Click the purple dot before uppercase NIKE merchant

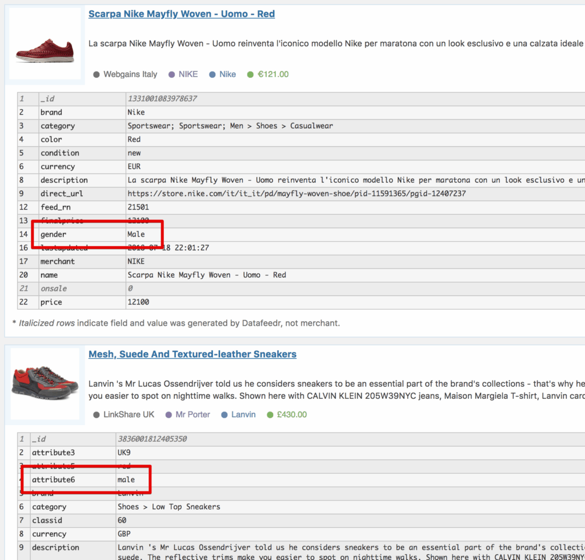[171, 74]
